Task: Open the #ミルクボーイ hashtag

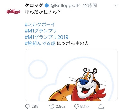Action: pyautogui.click(x=40, y=24)
